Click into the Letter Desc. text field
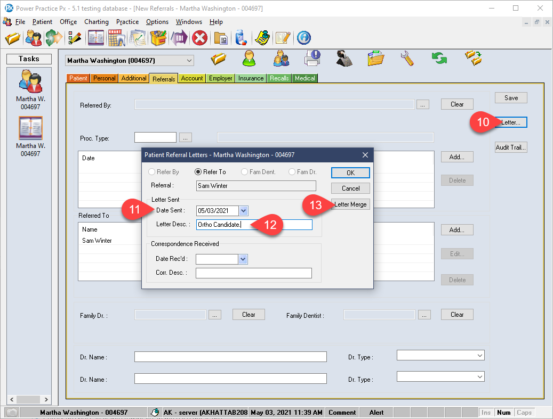The height and width of the screenshot is (419, 553). coord(254,225)
